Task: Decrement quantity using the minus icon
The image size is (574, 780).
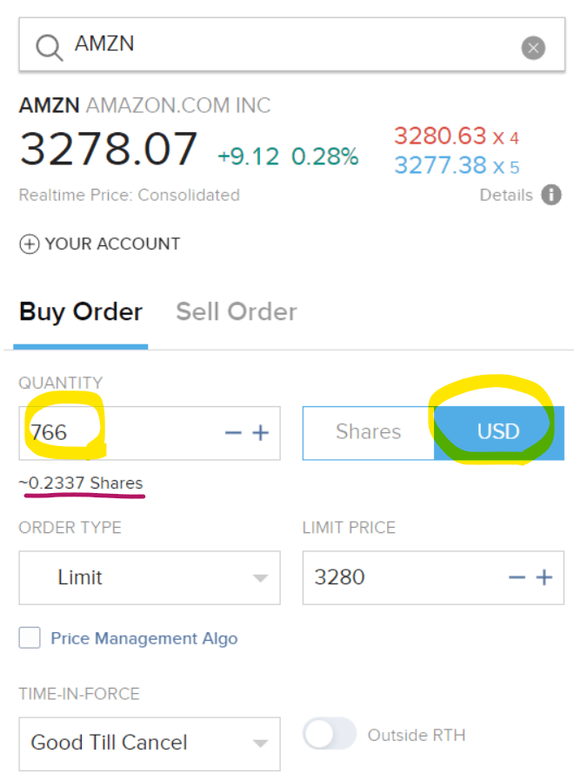Action: (x=233, y=432)
